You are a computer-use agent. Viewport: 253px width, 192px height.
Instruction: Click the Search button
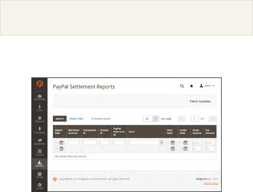pyautogui.click(x=60, y=119)
